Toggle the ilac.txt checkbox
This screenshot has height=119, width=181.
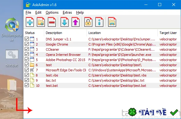[27, 80]
